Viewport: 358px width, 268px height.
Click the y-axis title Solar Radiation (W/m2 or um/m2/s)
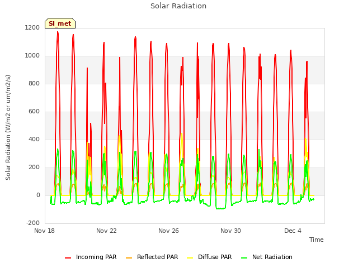pos(8,127)
